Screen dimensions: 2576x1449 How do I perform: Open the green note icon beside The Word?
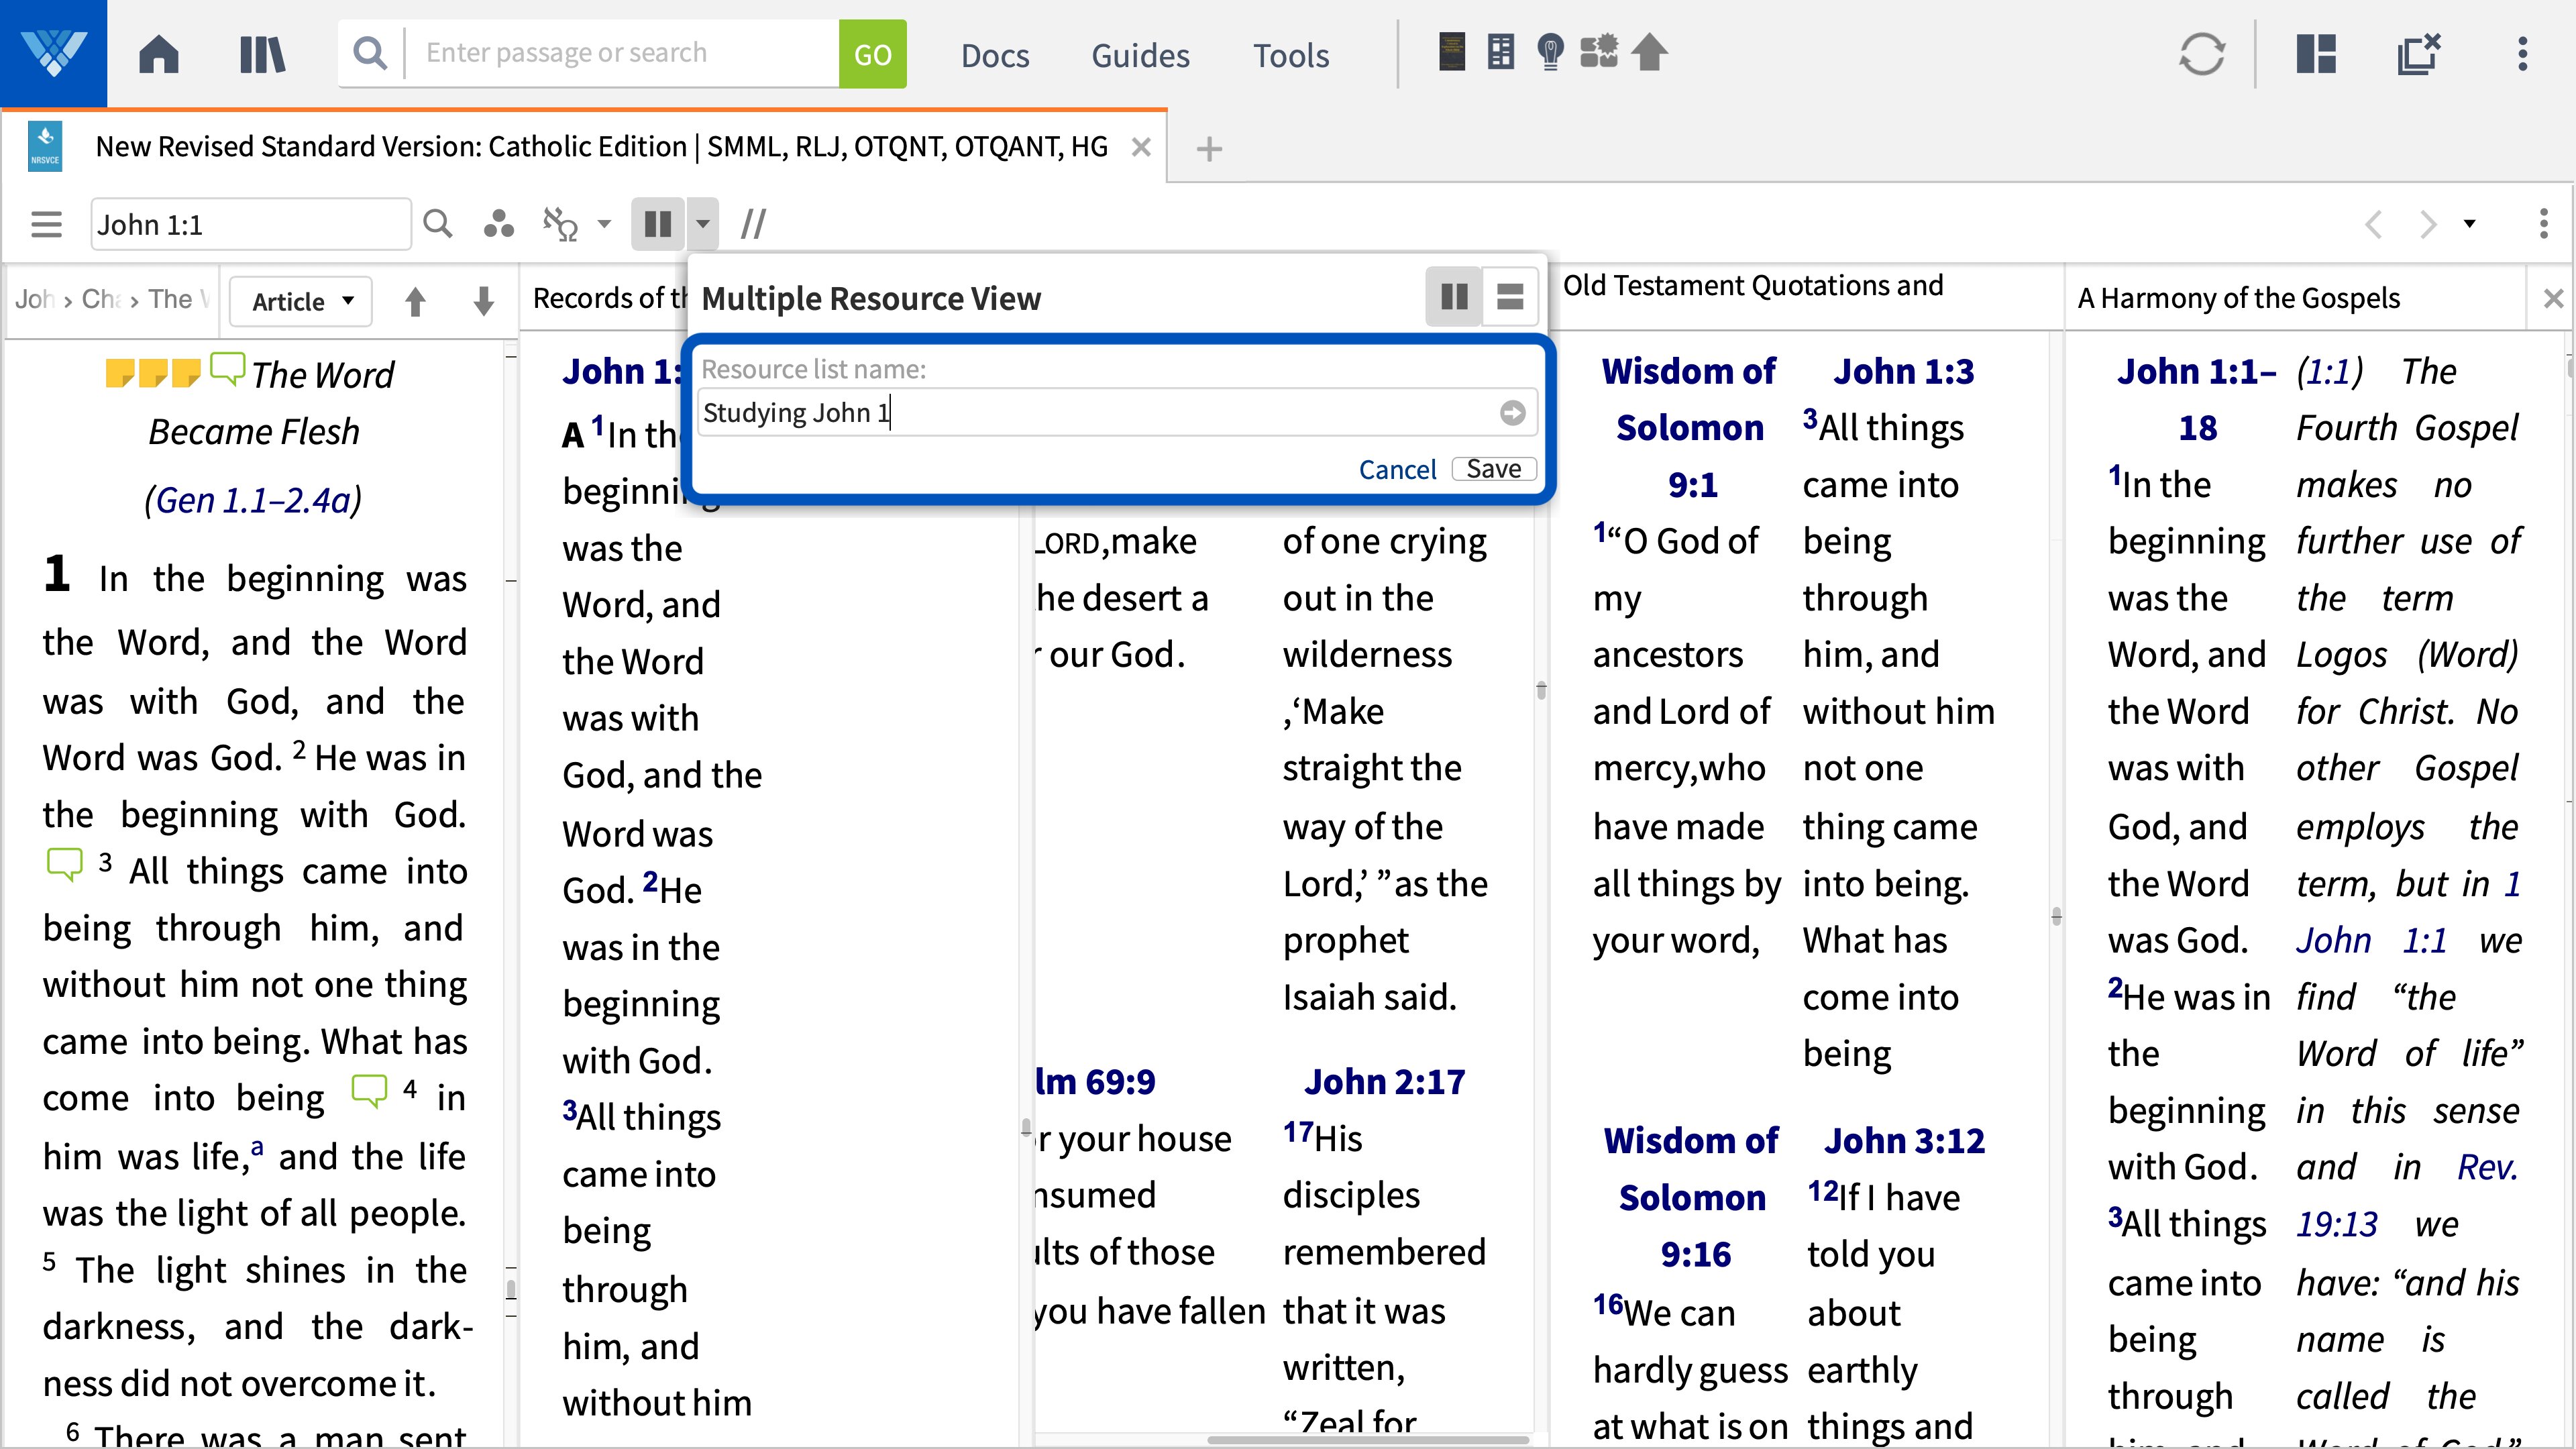point(227,369)
